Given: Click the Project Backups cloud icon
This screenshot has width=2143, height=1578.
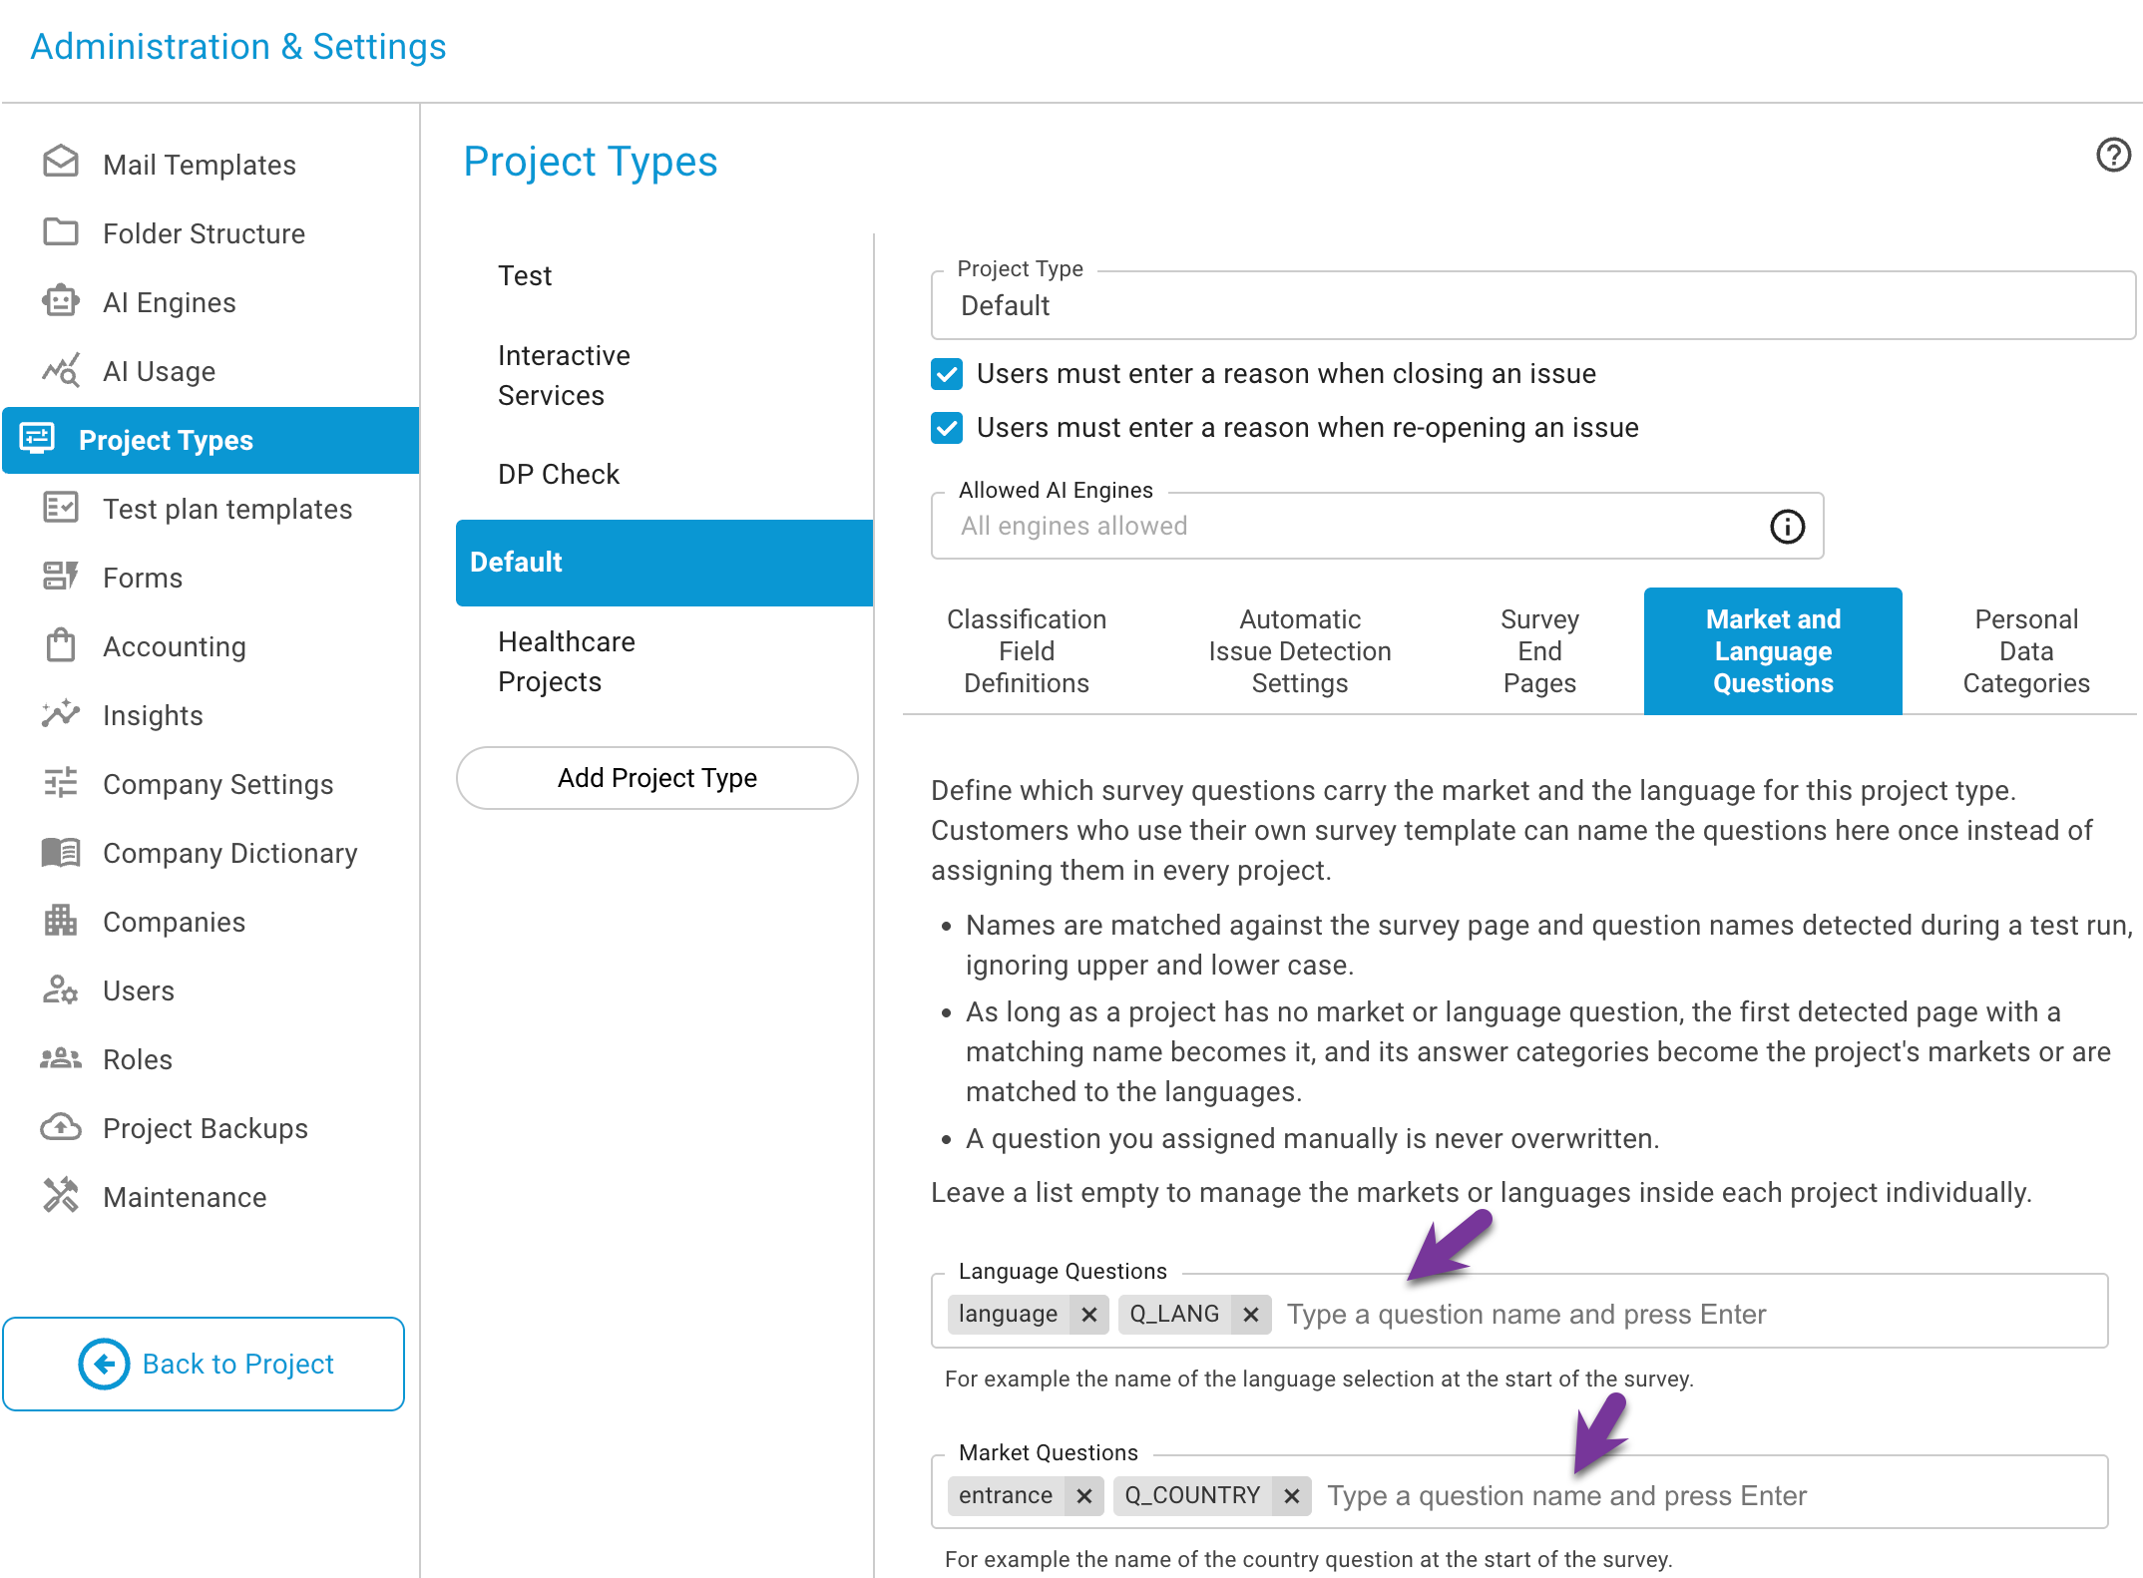Looking at the screenshot, I should point(61,1127).
